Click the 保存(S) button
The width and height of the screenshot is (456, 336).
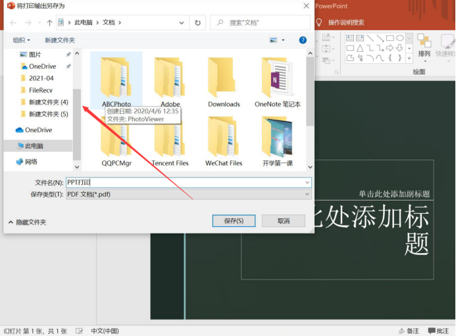234,221
